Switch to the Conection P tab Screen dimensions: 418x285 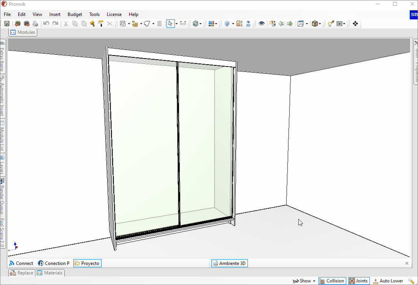(x=54, y=263)
